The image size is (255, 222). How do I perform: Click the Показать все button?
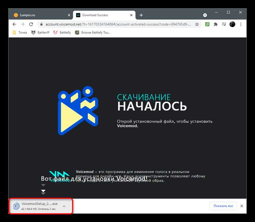tap(223, 206)
